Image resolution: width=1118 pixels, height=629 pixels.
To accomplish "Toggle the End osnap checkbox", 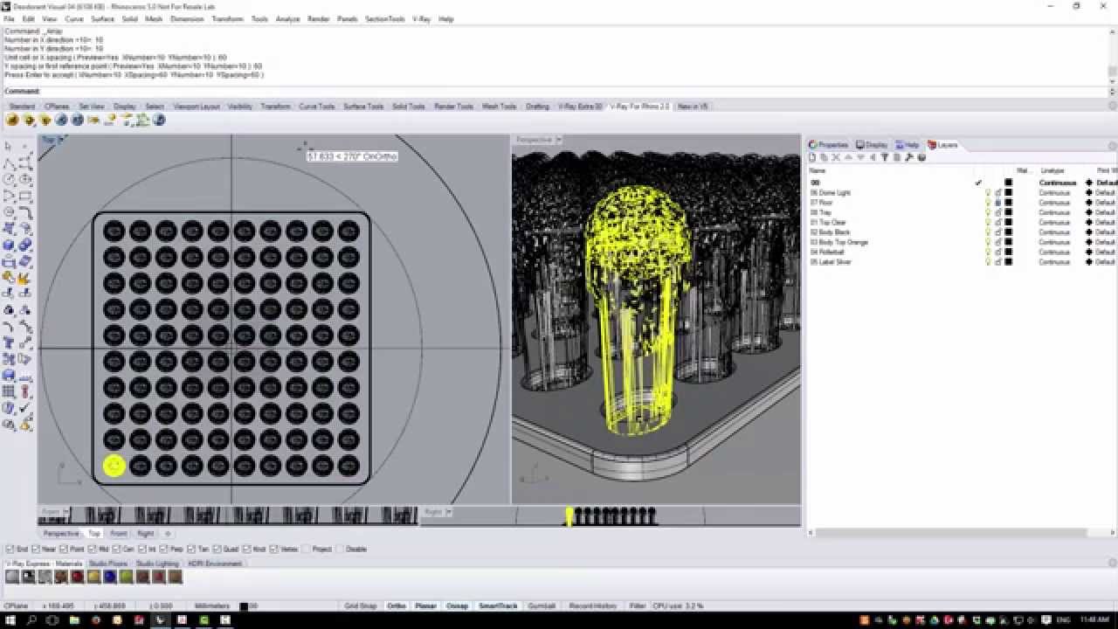I will [10, 550].
